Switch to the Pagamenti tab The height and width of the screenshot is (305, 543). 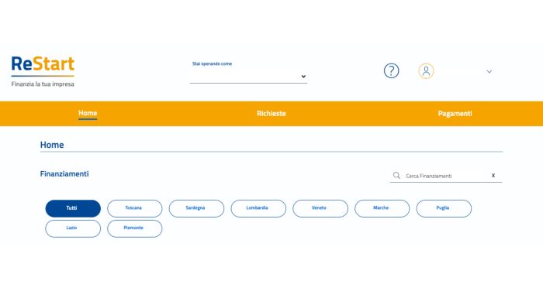click(455, 114)
